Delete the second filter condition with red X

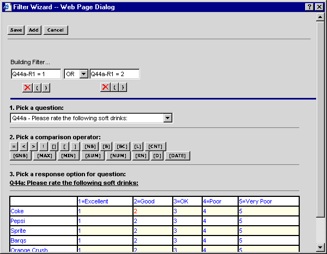[106, 88]
